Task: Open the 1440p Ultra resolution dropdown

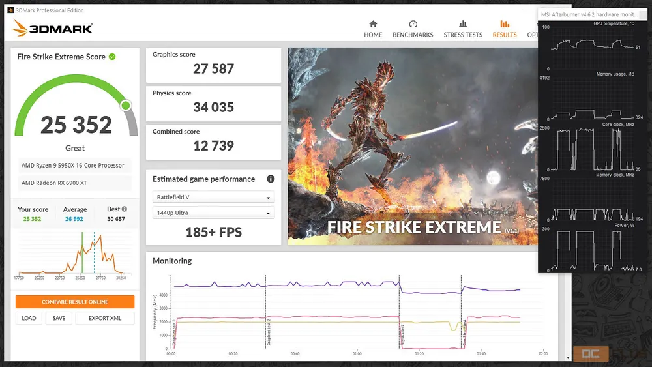Action: point(213,213)
